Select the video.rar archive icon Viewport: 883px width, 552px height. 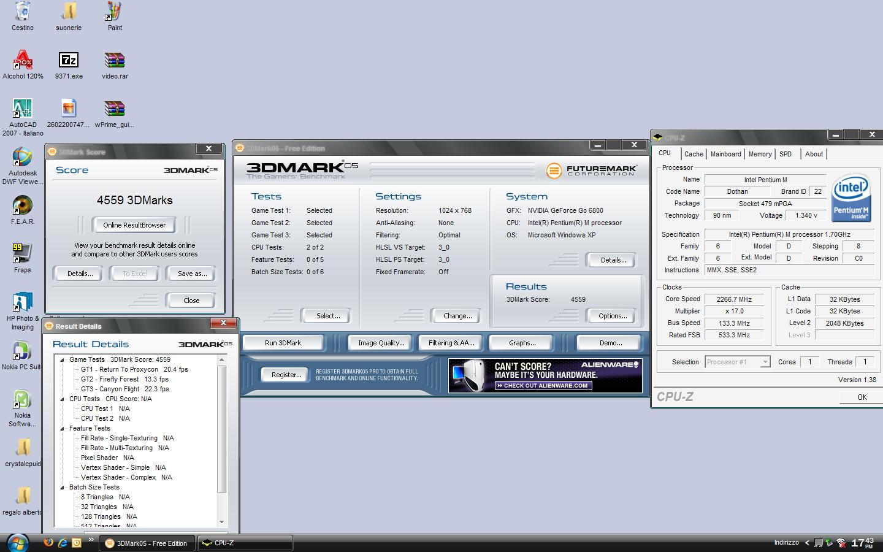(x=115, y=60)
